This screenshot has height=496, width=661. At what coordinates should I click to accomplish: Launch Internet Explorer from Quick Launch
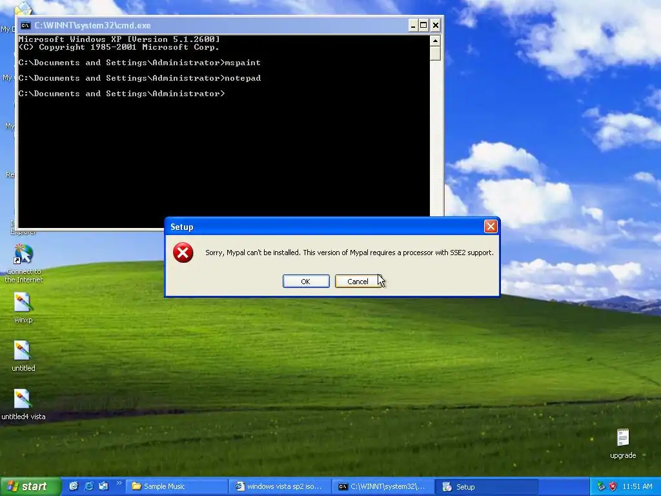[88, 486]
